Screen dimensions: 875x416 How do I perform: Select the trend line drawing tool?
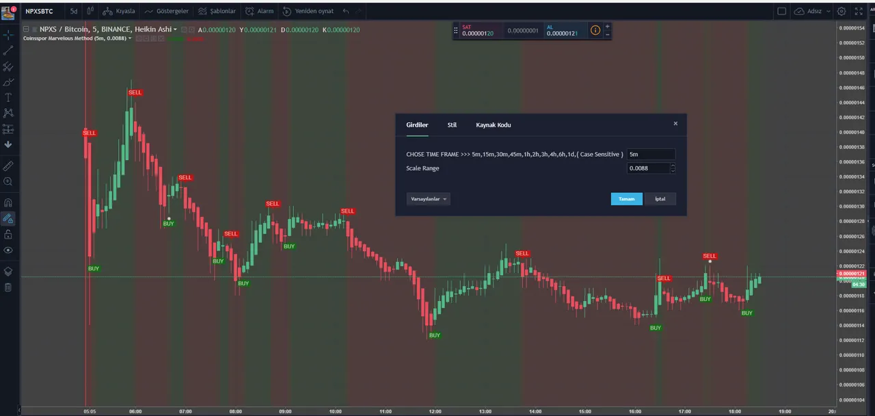pos(8,51)
